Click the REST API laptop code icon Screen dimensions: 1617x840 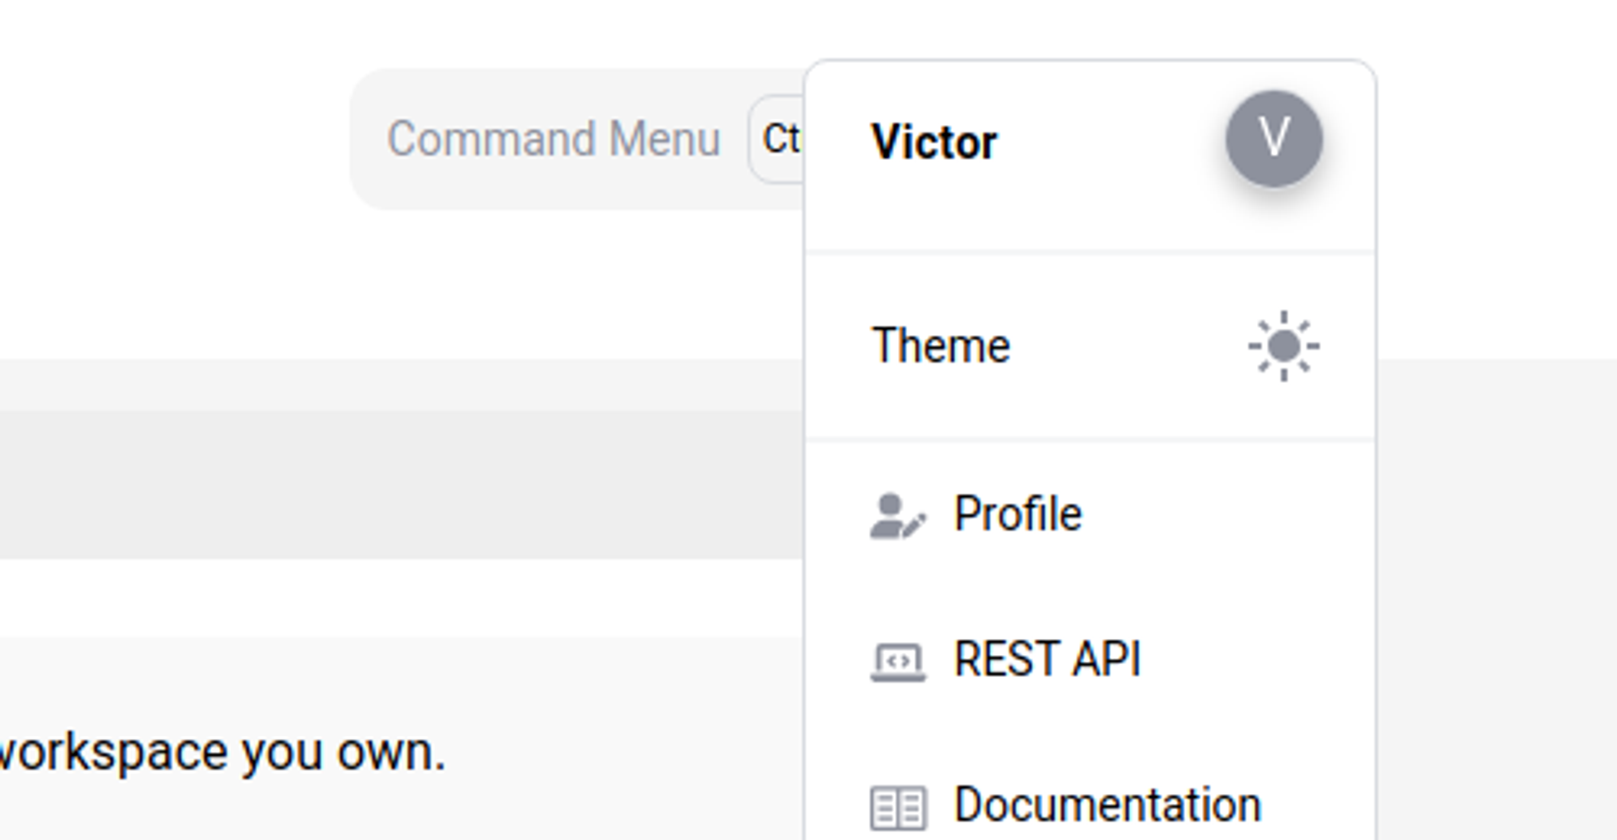[897, 662]
